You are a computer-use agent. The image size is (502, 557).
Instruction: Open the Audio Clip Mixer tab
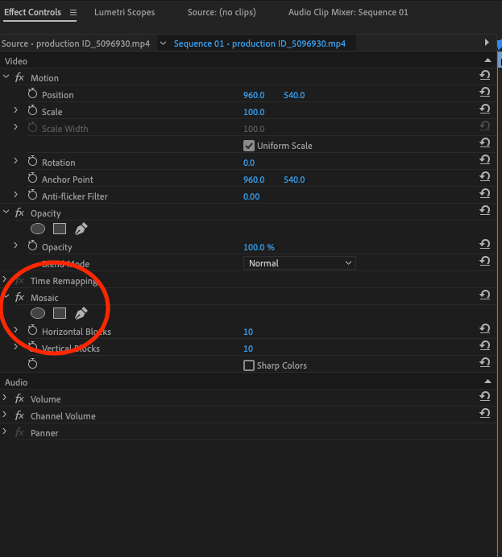point(348,13)
